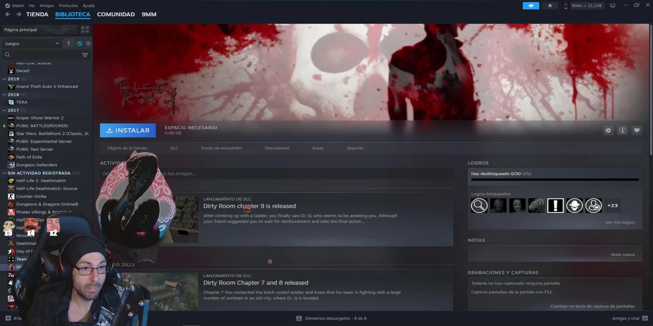This screenshot has width=653, height=326.
Task: Select Deceit in the games list
Action: point(23,71)
